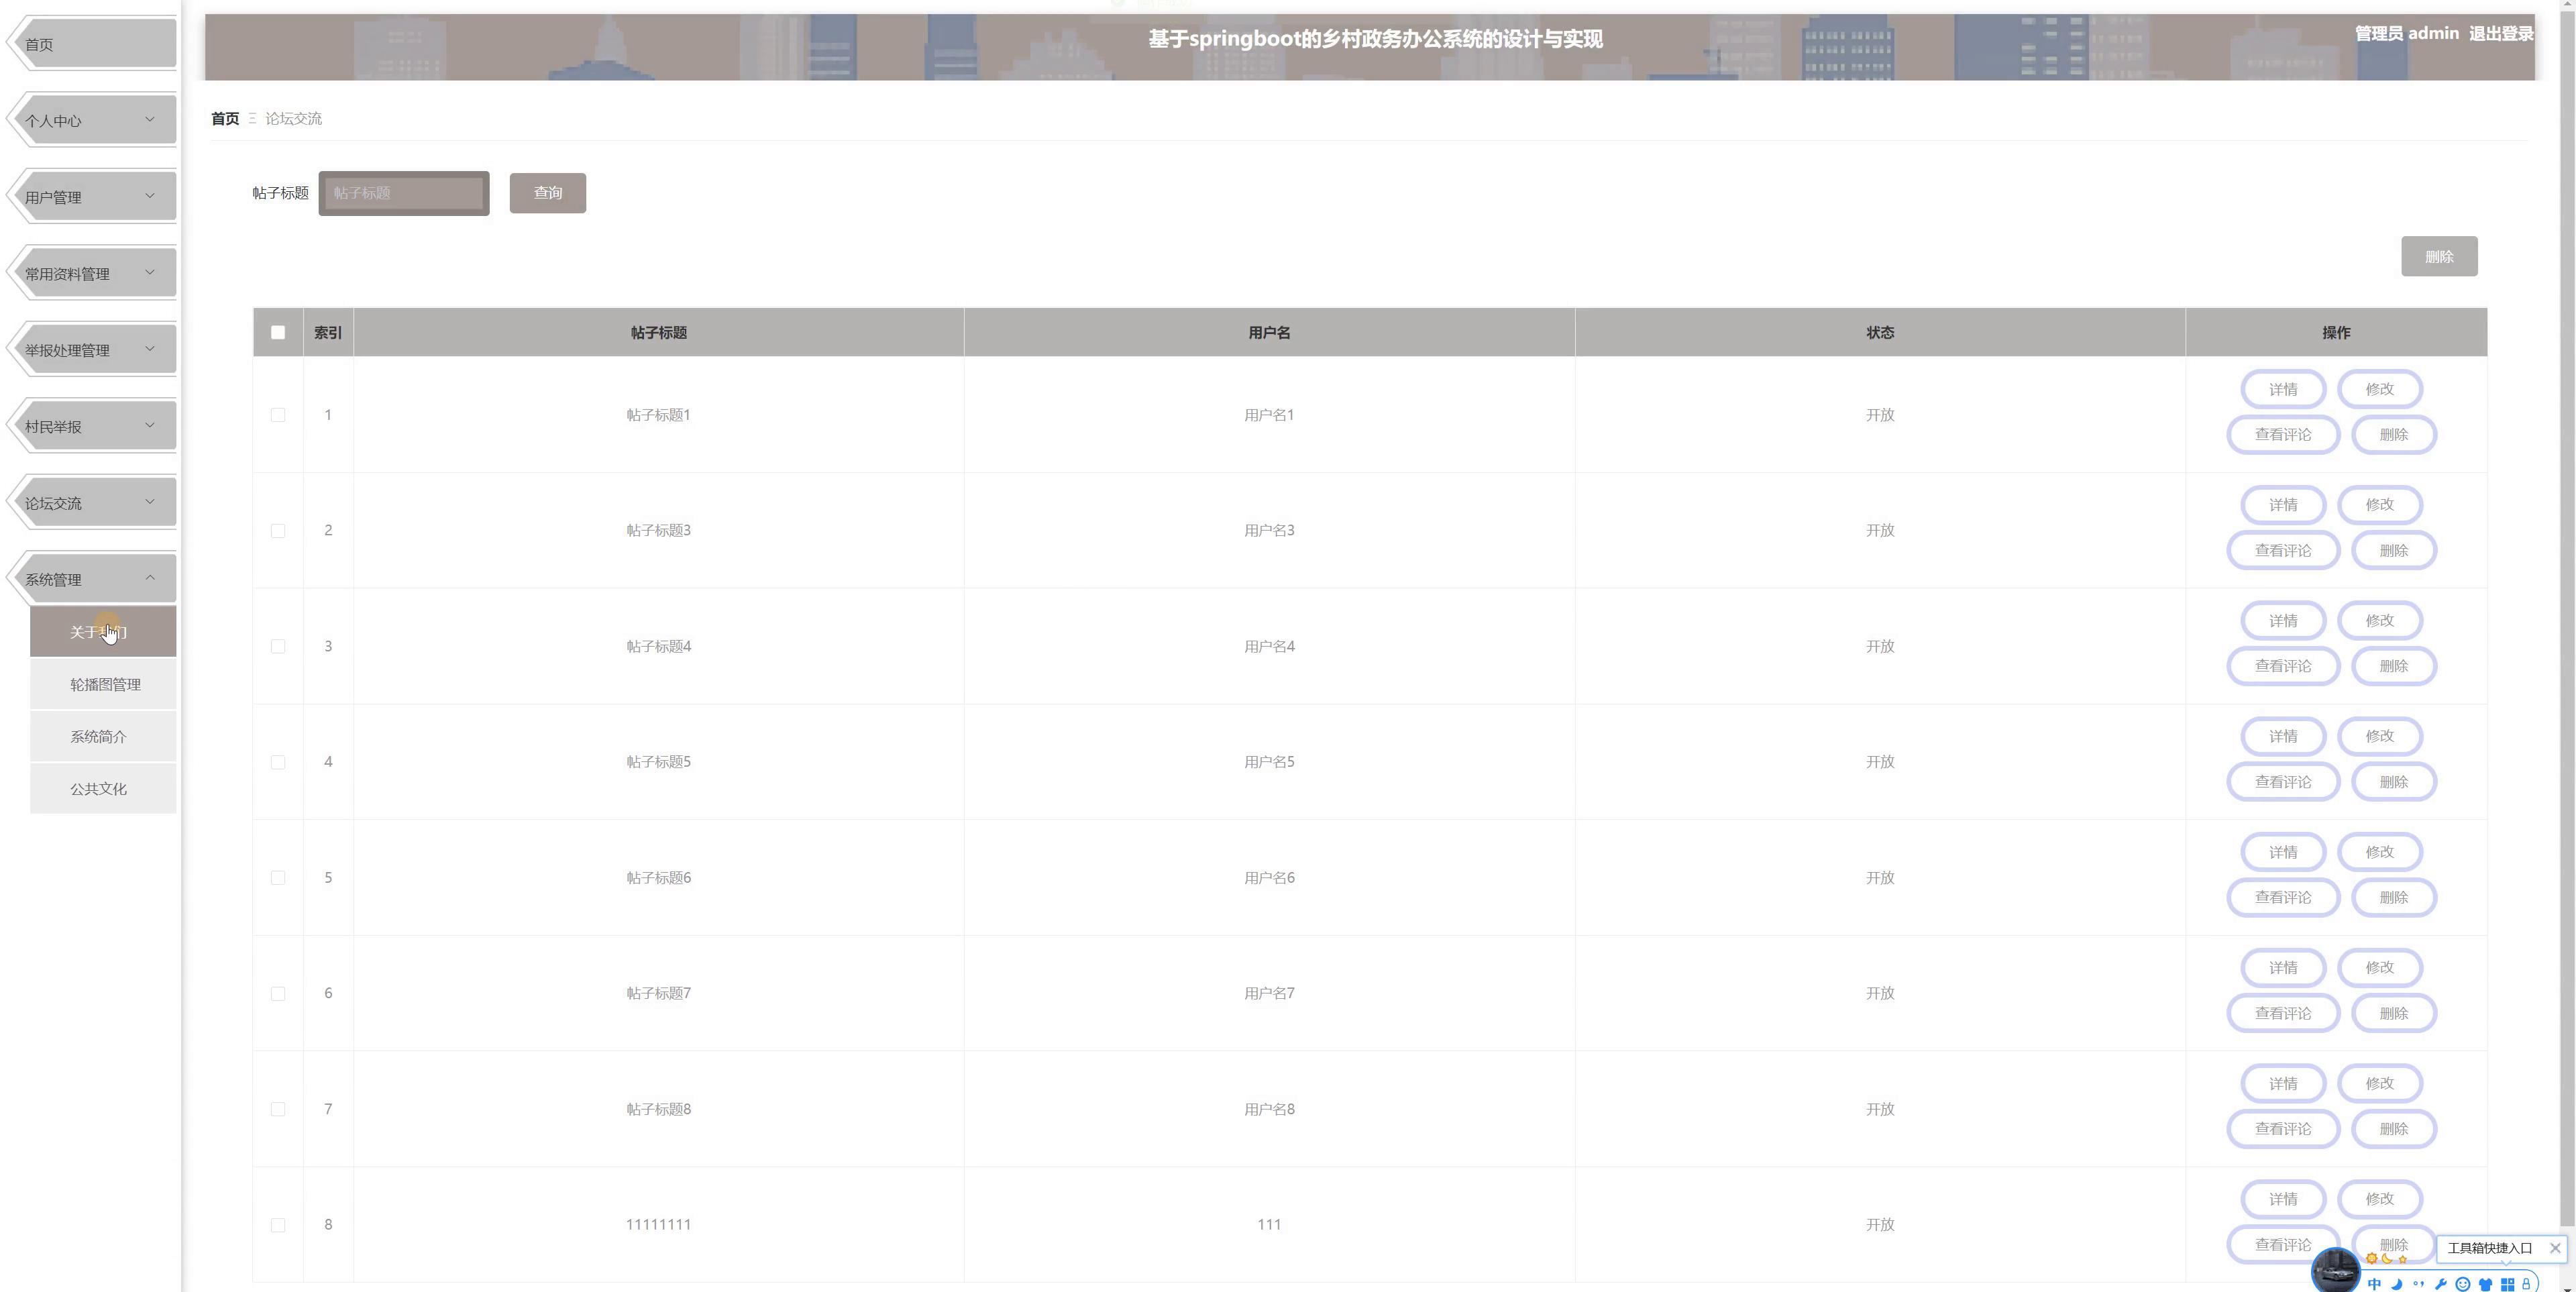Click 删除 for 帖子标题6 row
Viewport: 2576px width, 1292px height.
pyautogui.click(x=2394, y=897)
